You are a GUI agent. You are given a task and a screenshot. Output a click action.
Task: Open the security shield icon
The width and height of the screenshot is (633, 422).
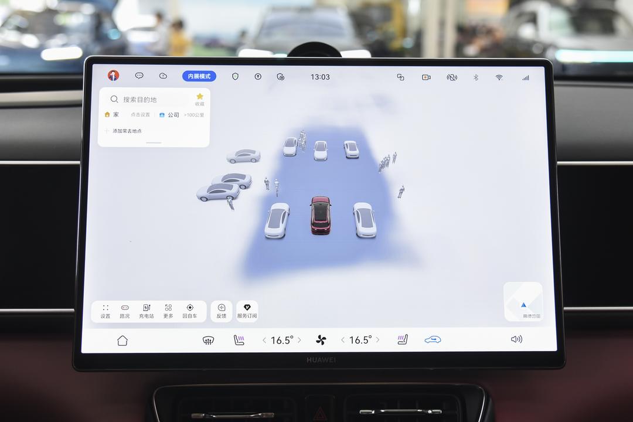click(236, 76)
